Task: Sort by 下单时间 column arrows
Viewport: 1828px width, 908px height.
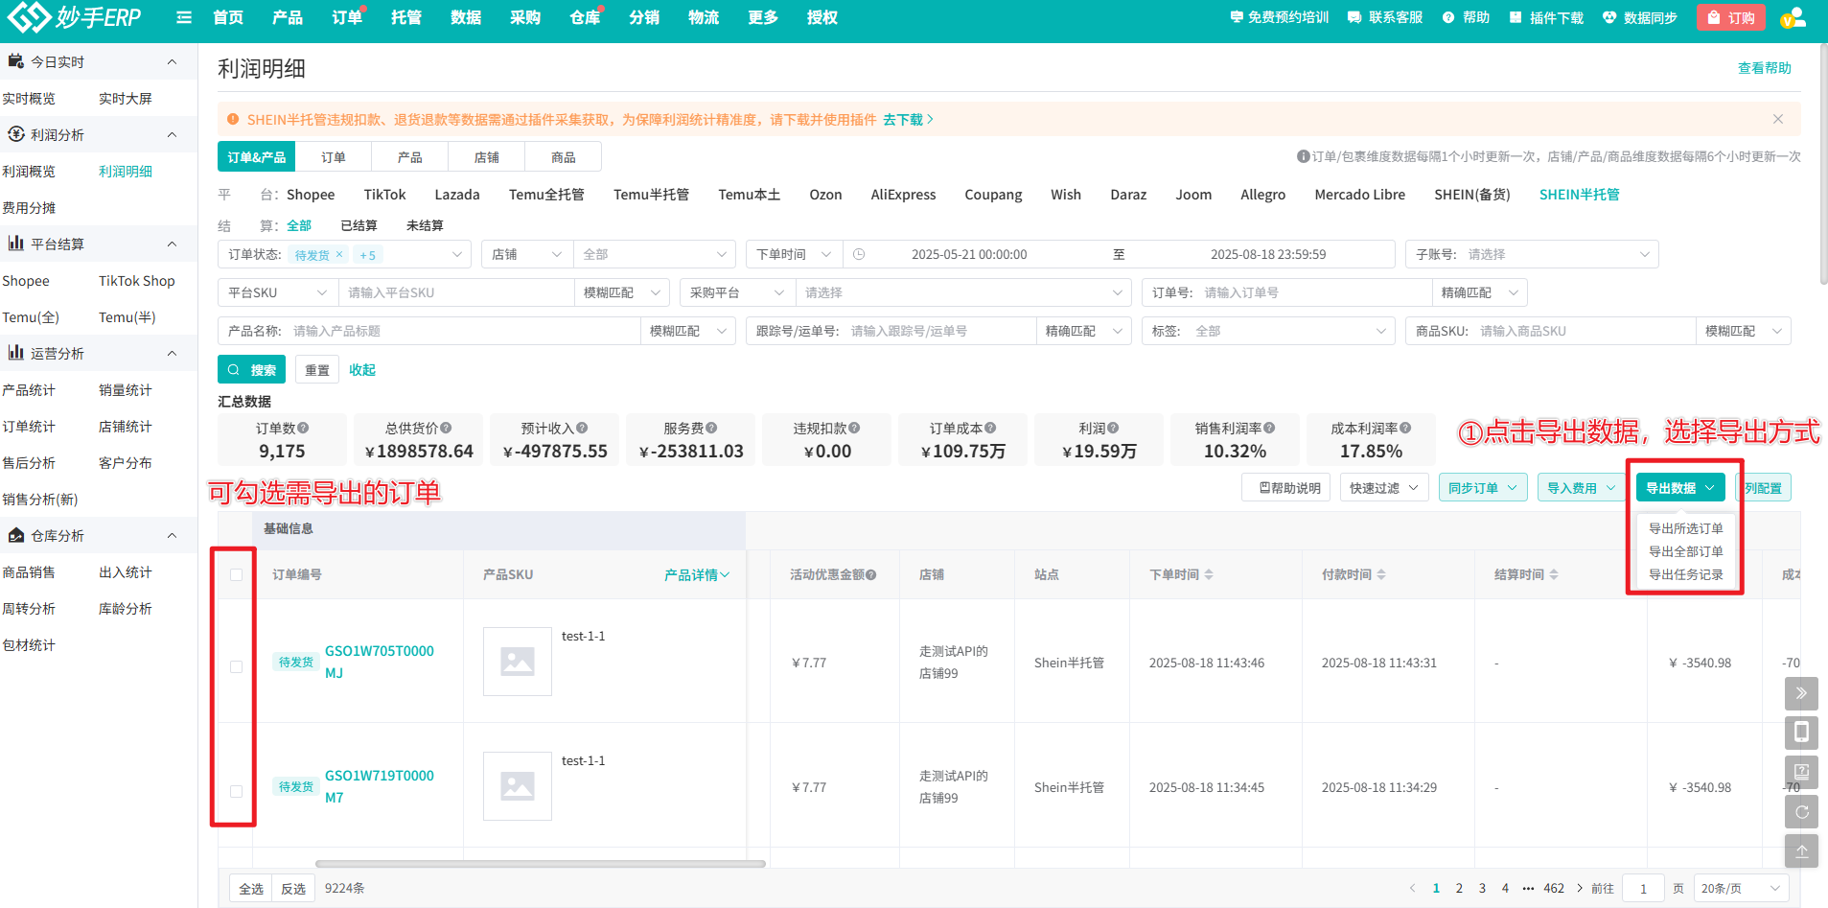Action: coord(1209,574)
